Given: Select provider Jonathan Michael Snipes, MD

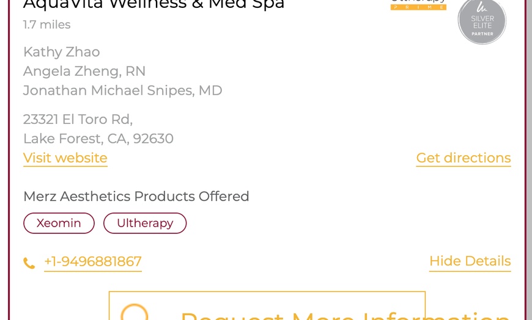Looking at the screenshot, I should click(x=123, y=91).
